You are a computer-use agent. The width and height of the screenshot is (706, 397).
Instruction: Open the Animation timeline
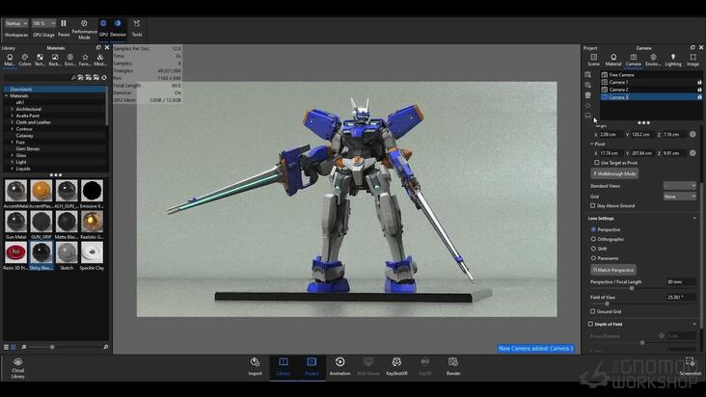pos(339,366)
